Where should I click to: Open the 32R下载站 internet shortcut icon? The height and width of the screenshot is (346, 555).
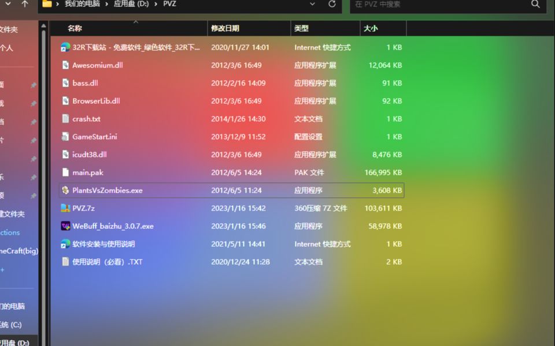[64, 47]
